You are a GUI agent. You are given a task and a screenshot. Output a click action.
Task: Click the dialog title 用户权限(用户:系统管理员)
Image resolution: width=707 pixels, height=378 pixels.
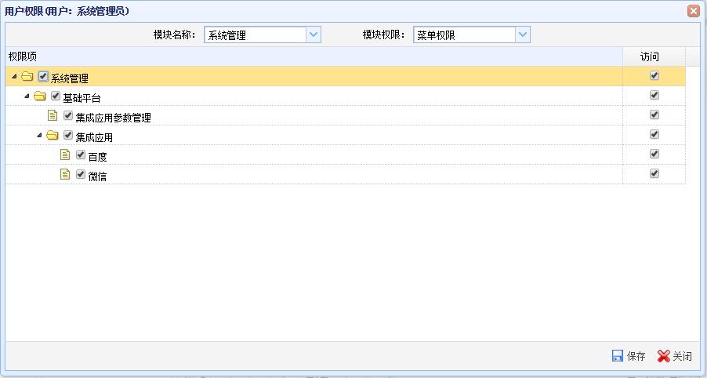(67, 11)
